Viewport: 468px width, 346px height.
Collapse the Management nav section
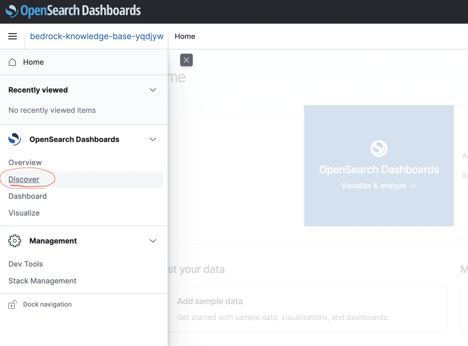[153, 241]
